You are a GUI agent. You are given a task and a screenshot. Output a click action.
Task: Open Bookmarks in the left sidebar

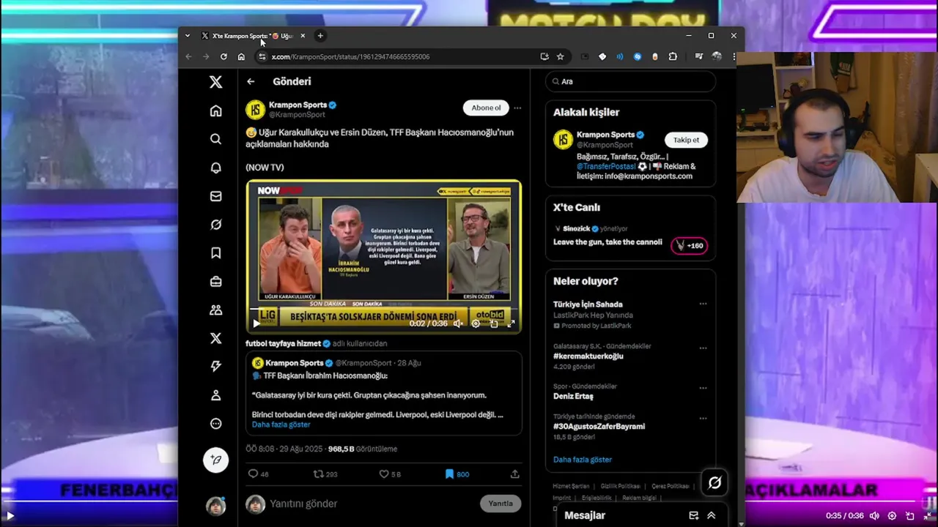[215, 253]
